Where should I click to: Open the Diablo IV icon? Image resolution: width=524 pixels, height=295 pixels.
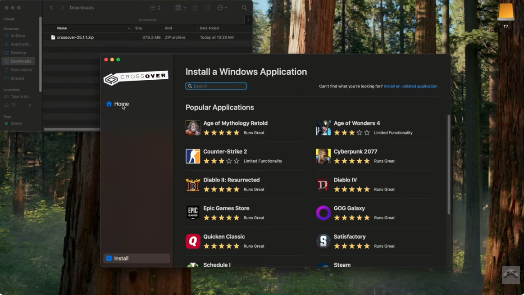[x=323, y=185]
